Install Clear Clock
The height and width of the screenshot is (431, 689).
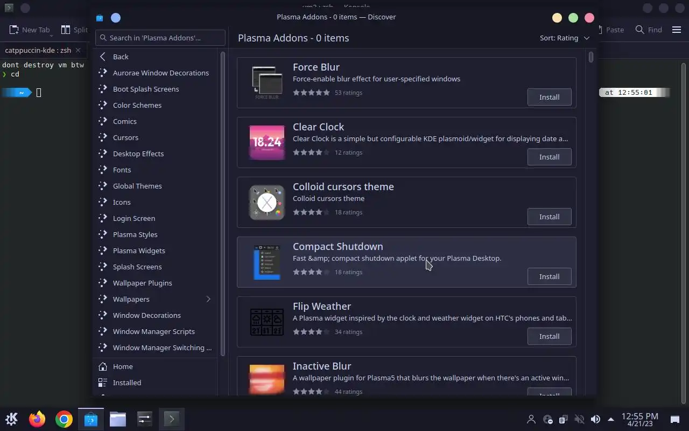tap(549, 157)
